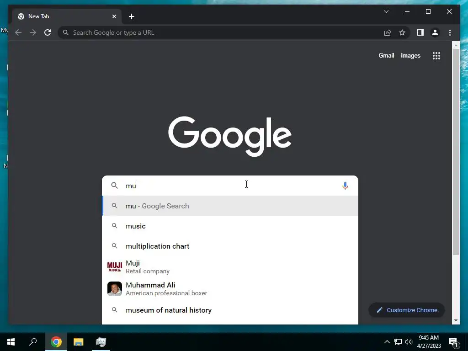
Task: Pick the 'multiplication chart' suggestion
Action: [230, 246]
